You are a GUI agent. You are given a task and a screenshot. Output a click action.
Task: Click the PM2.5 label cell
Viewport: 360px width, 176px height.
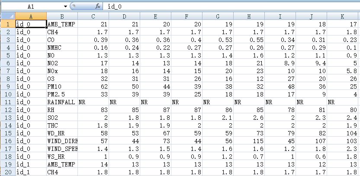62,94
